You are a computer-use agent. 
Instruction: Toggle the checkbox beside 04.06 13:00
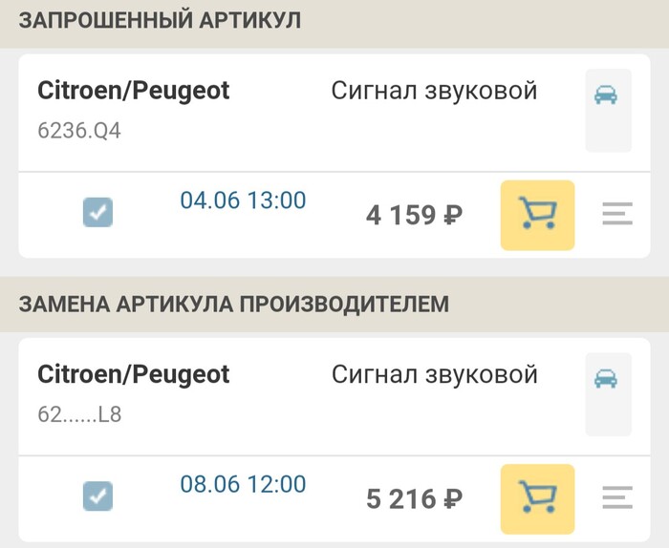97,212
